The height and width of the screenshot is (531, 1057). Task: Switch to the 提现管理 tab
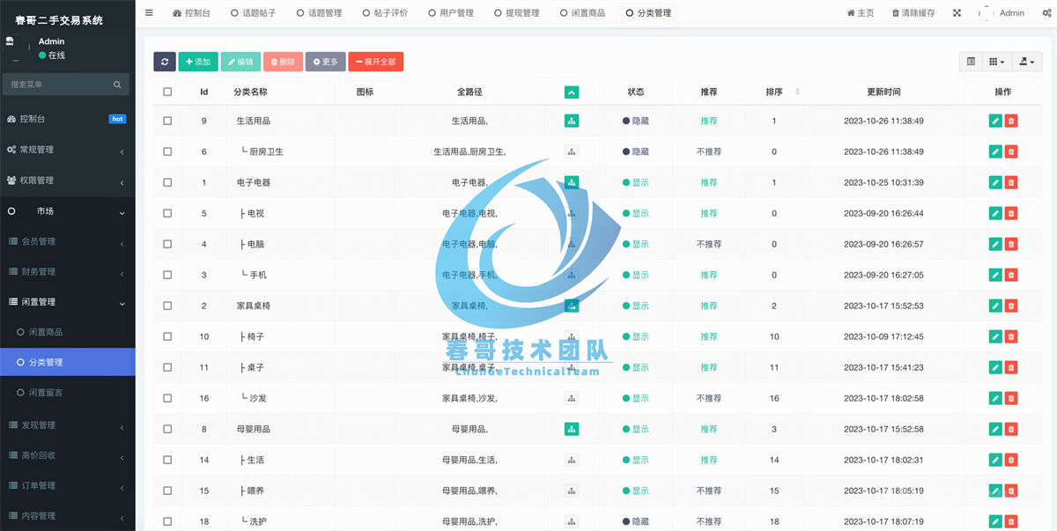coord(516,13)
